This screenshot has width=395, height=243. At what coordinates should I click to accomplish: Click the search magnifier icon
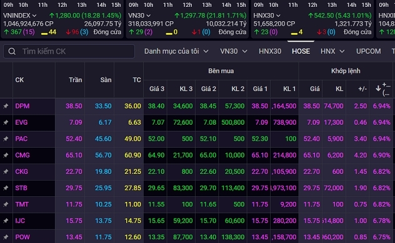pos(12,52)
